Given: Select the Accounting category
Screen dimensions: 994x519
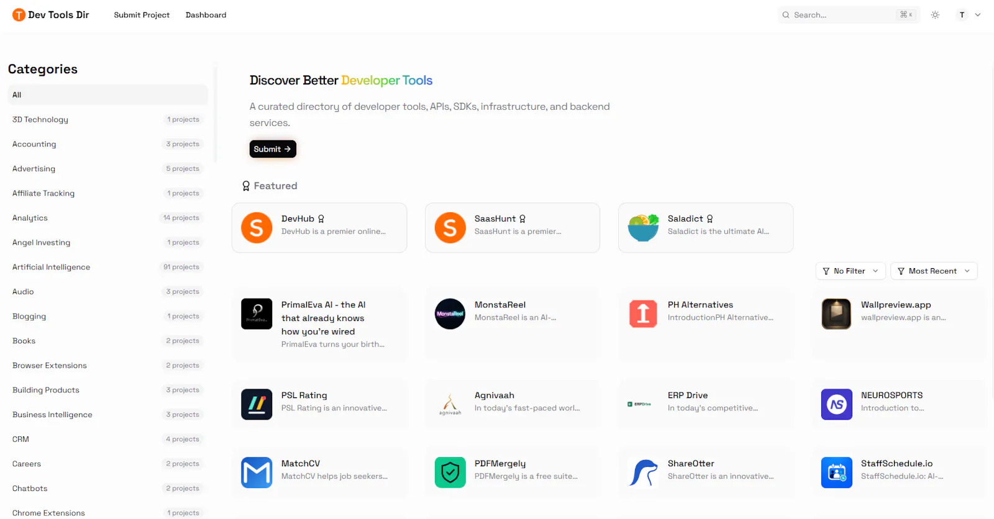Looking at the screenshot, I should point(108,144).
